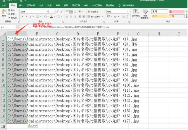Viewport: 188px width, 130px height.
Task: Apply the yellow Fill Color bucket
Action: click(45, 17)
